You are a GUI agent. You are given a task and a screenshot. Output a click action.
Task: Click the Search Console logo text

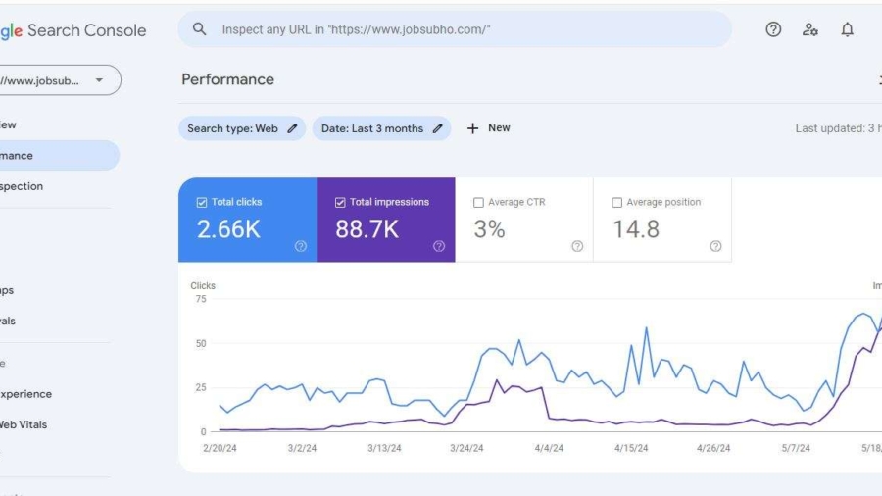click(86, 30)
